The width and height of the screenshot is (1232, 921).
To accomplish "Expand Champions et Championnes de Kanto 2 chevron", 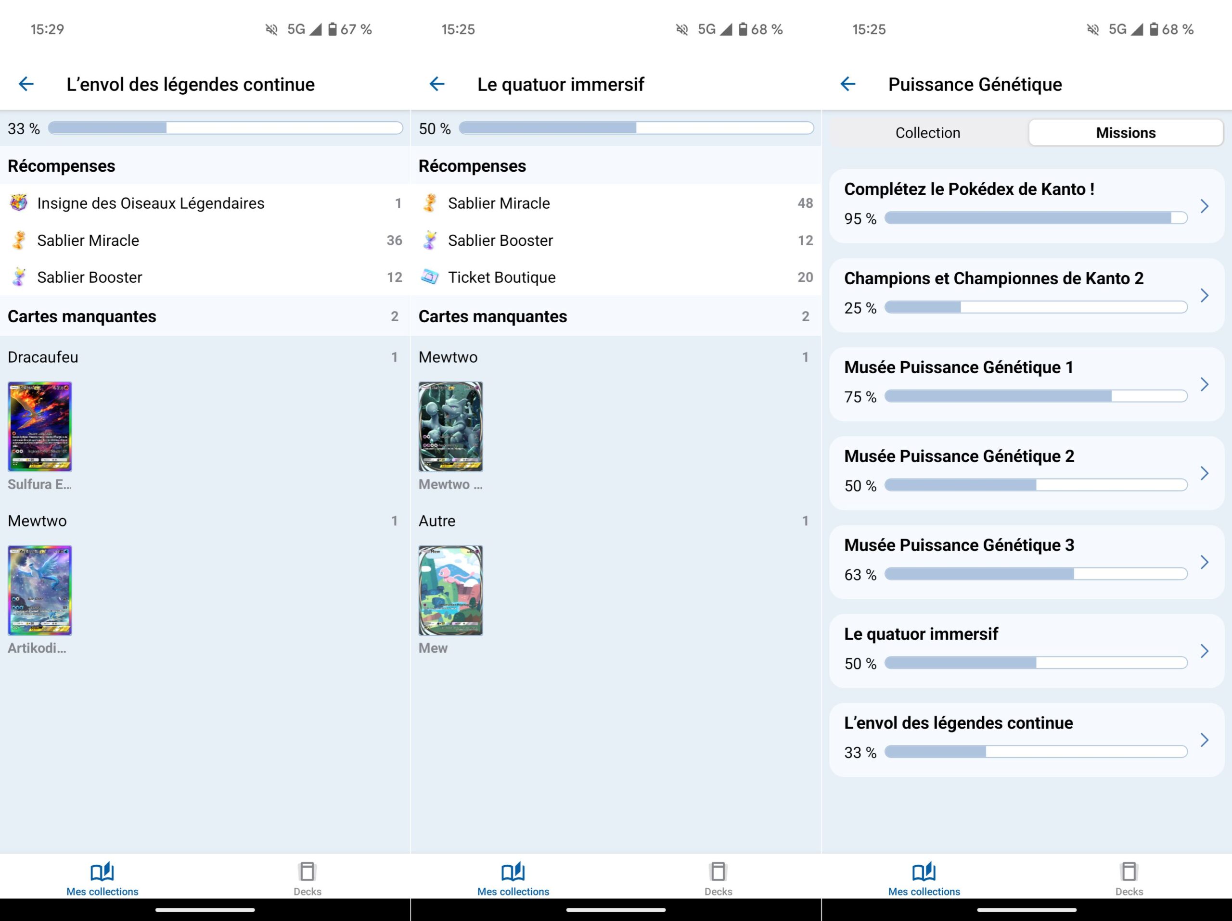I will point(1204,295).
